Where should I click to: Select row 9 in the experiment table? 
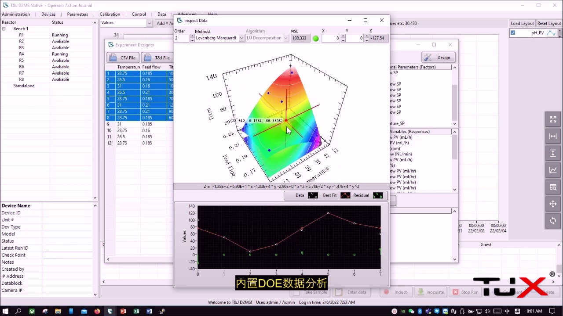(140, 124)
